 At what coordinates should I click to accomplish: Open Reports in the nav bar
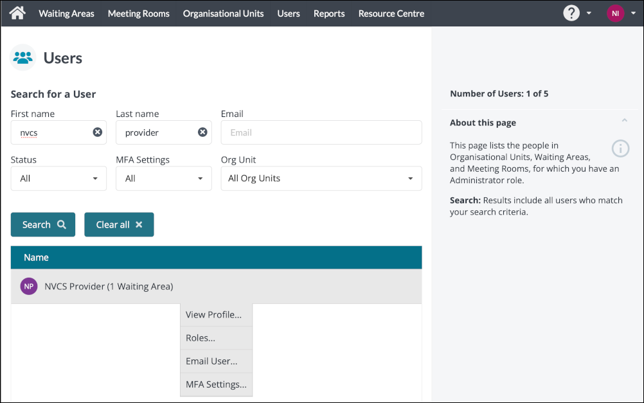[329, 13]
